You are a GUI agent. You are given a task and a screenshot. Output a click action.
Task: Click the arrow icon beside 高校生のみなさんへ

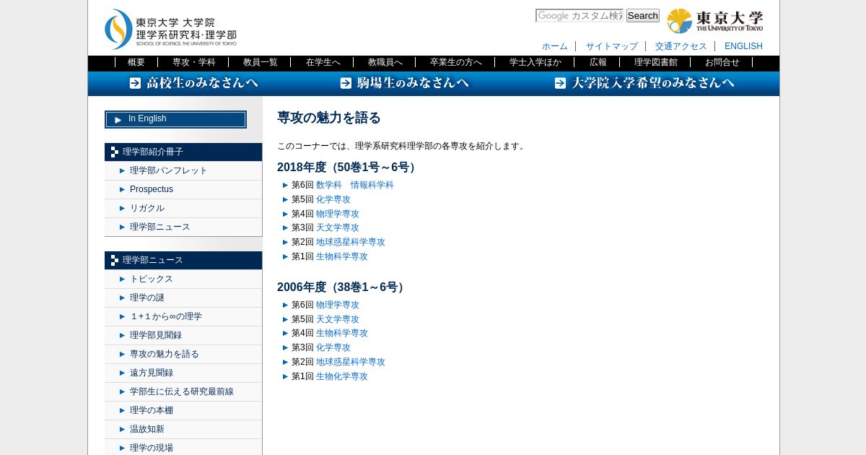(x=135, y=83)
